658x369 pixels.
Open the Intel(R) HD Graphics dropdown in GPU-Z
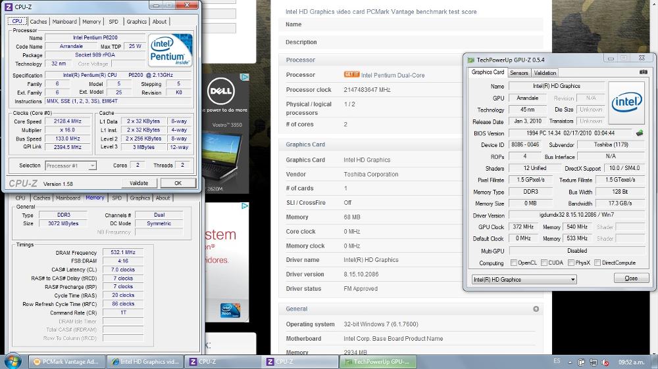pyautogui.click(x=524, y=279)
